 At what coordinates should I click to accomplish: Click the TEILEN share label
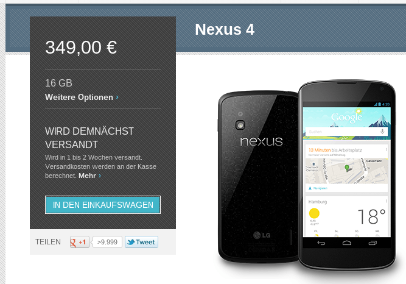tap(48, 242)
